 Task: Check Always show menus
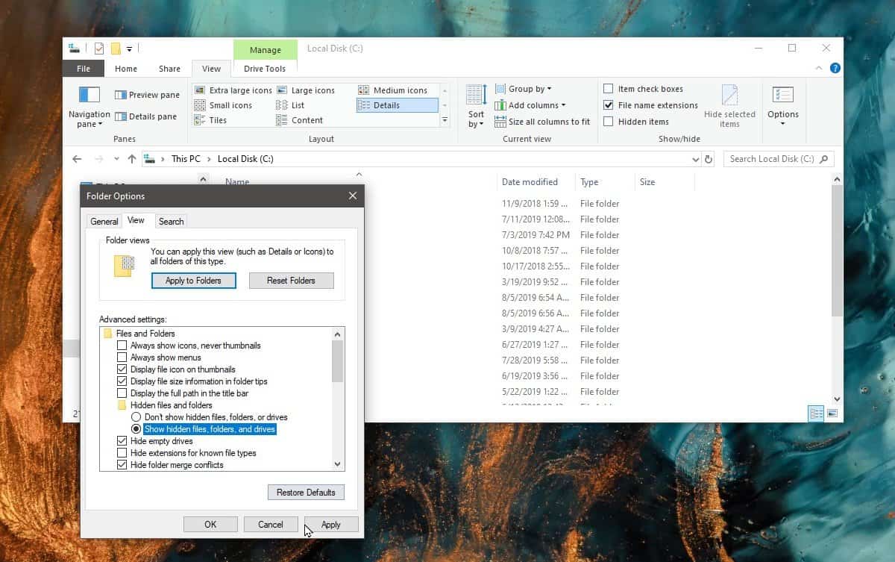(122, 358)
